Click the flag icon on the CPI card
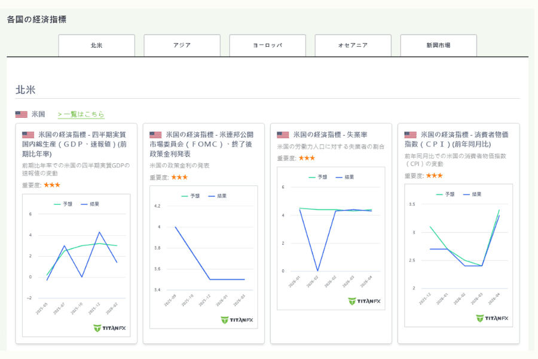Image resolution: width=538 pixels, height=359 pixels. [x=410, y=135]
